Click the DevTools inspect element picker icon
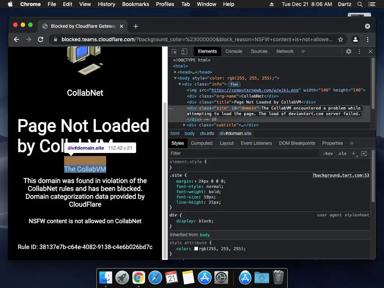This screenshot has width=384, height=288. [x=174, y=51]
